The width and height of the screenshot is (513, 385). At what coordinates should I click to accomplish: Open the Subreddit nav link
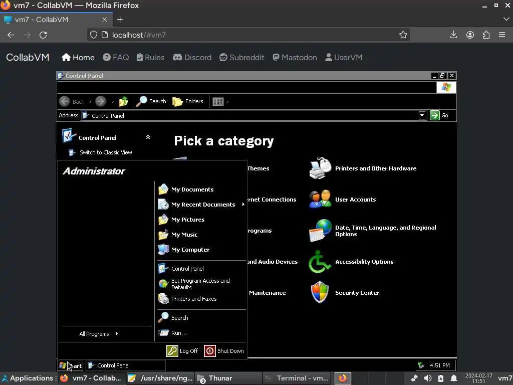pyautogui.click(x=242, y=57)
